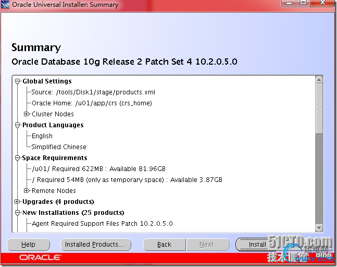Viewport: 337px width, 267px height.
Task: Expand the Cluster Nodes entry
Action: [27, 114]
